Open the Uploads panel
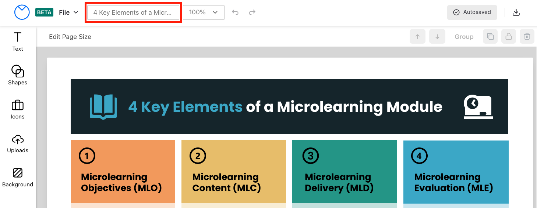This screenshot has width=537, height=208. coord(18,143)
